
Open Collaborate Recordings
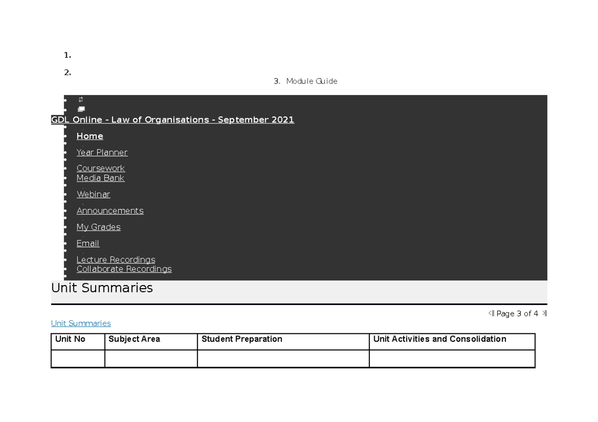(124, 269)
